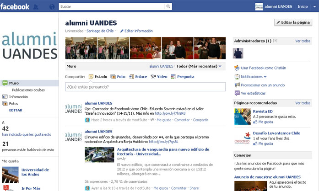Select Video share option
This screenshot has height=191, width=319.
point(159,77)
